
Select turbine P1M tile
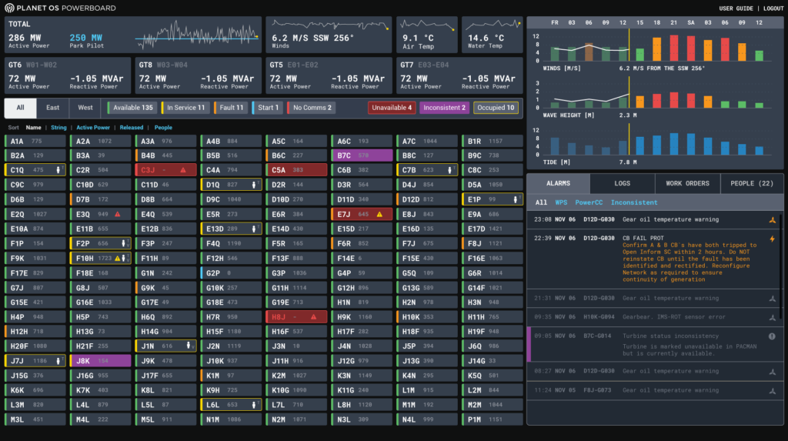pos(492,419)
